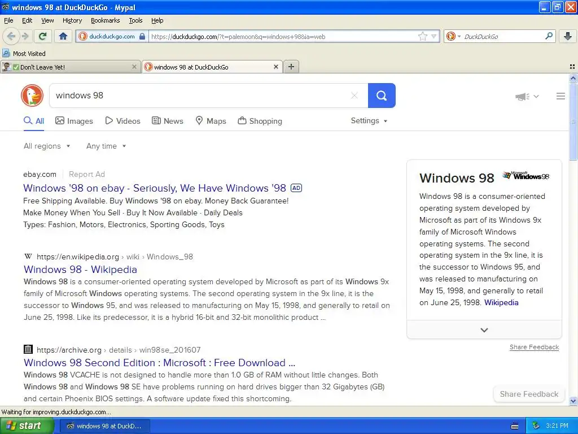Switch to the Images results tab
Screen dimensions: 578x434
point(74,121)
